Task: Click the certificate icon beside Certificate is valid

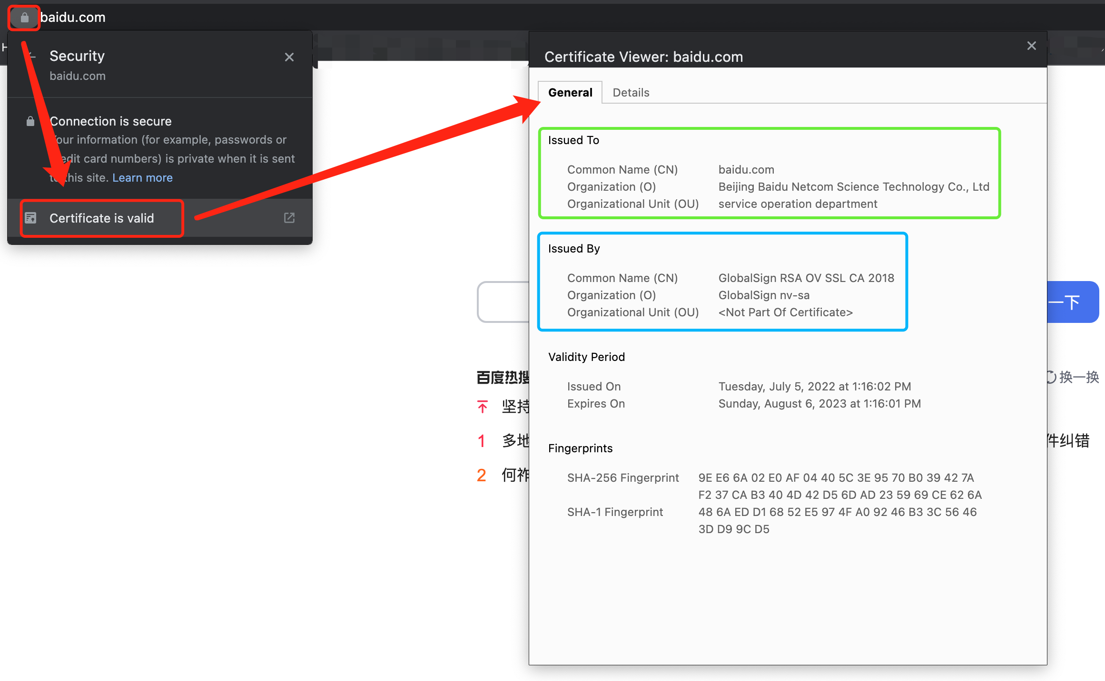Action: pos(31,218)
